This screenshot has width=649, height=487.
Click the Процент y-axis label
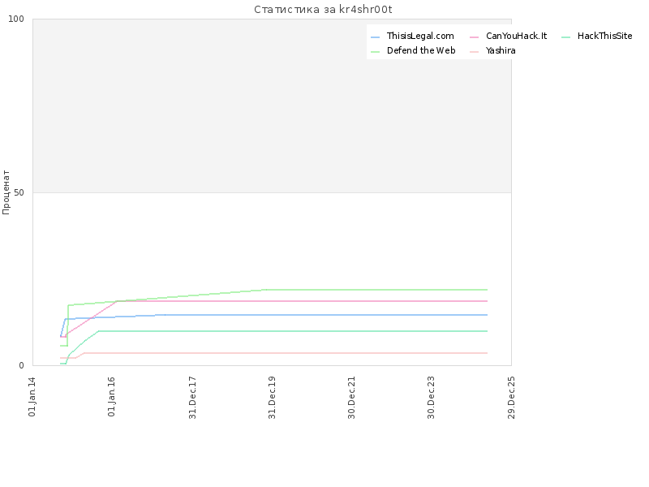[6, 192]
